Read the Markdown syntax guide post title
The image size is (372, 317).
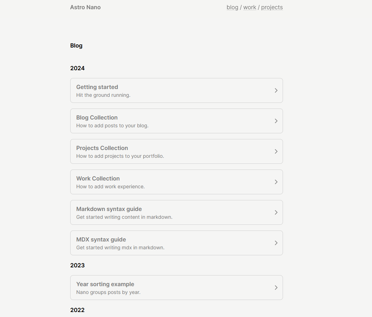coord(109,209)
